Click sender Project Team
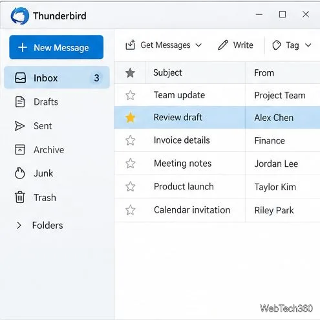This screenshot has width=320, height=320. tap(280, 96)
